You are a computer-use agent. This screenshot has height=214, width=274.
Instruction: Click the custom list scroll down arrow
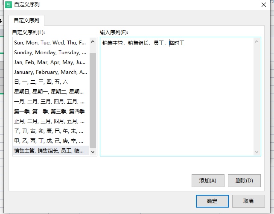coord(93,152)
